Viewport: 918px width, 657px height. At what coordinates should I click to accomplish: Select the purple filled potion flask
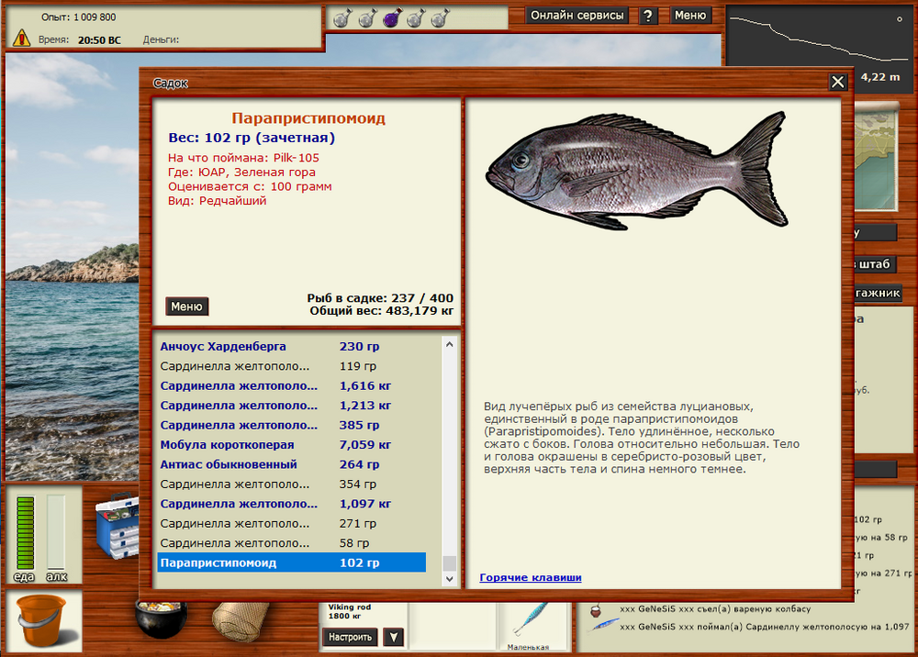coord(390,17)
